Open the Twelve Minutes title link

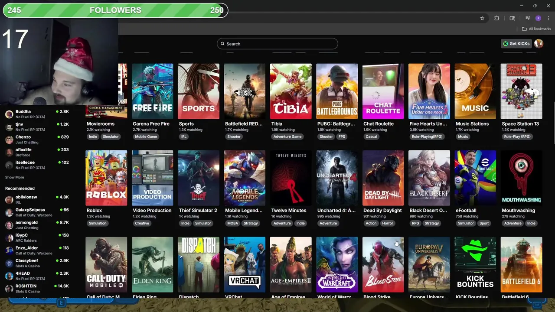(x=289, y=211)
